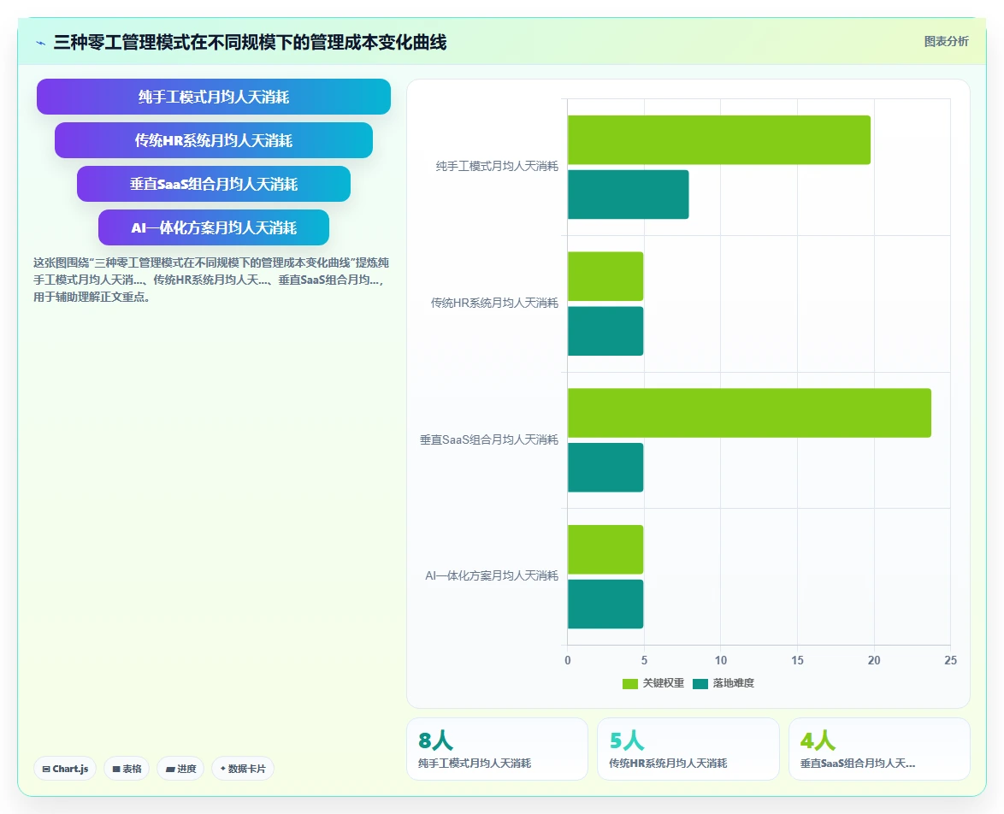The height and width of the screenshot is (814, 1004).
Task: Click the teal 垂直SaaS组合 落地难度 bar
Action: pyautogui.click(x=605, y=468)
